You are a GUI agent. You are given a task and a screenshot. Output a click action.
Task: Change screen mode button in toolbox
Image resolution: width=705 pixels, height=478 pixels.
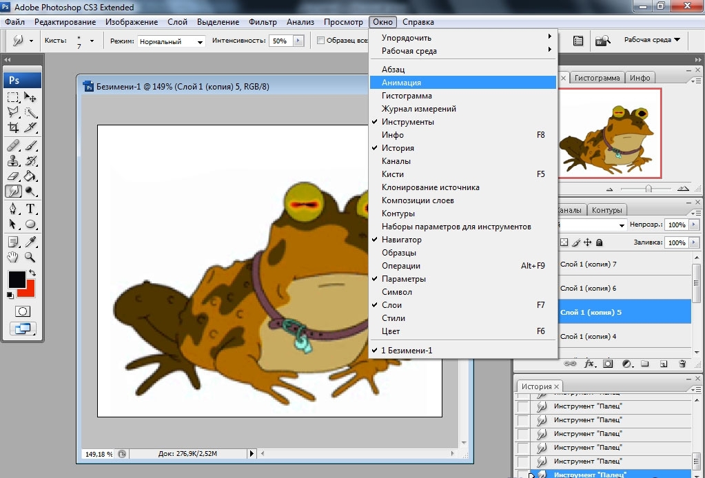point(23,329)
